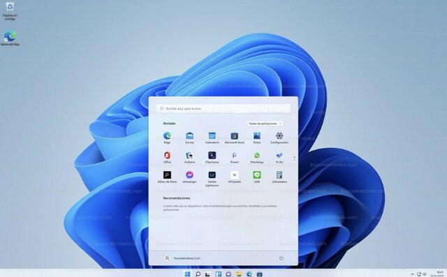Select the Recycle Bin desktop icon
This screenshot has width=447, height=277.
click(x=10, y=11)
